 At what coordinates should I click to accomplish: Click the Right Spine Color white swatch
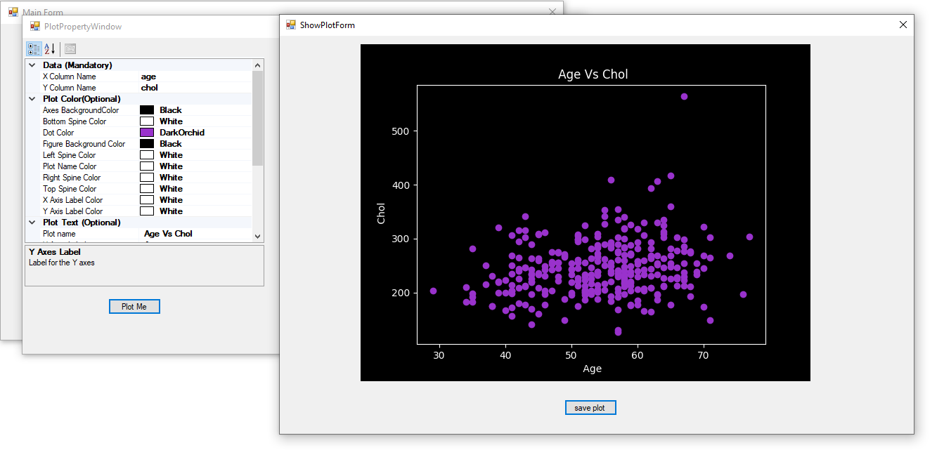(x=147, y=178)
